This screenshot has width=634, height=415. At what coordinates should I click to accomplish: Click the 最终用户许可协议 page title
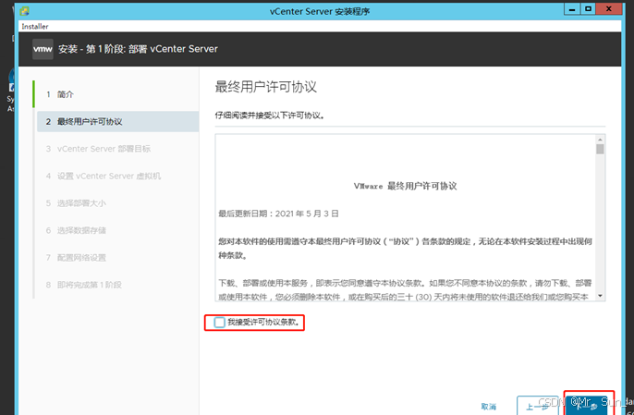[265, 87]
